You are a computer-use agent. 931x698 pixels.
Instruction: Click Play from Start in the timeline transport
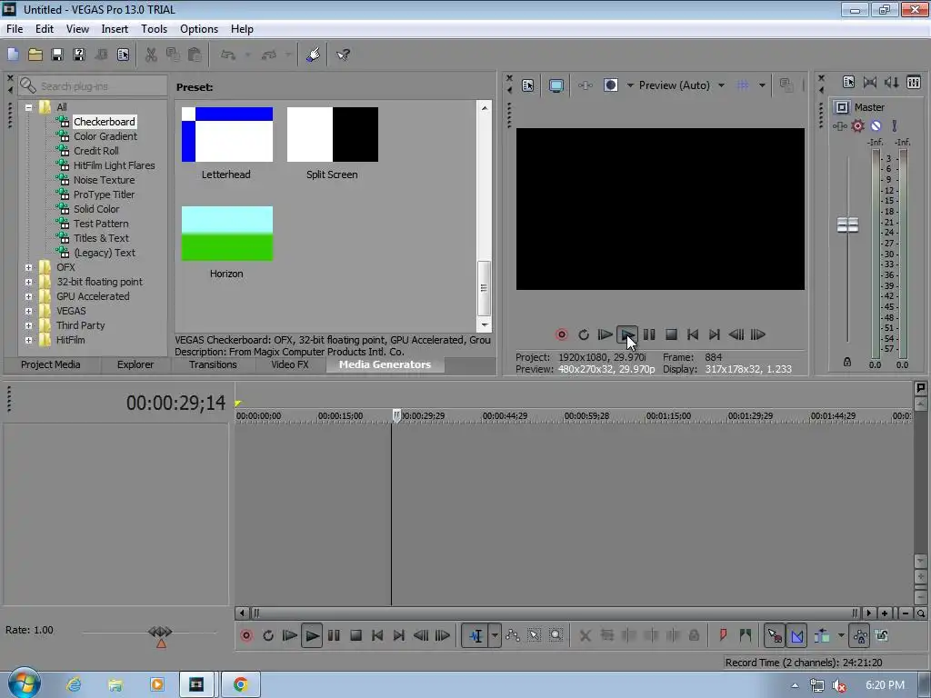290,635
